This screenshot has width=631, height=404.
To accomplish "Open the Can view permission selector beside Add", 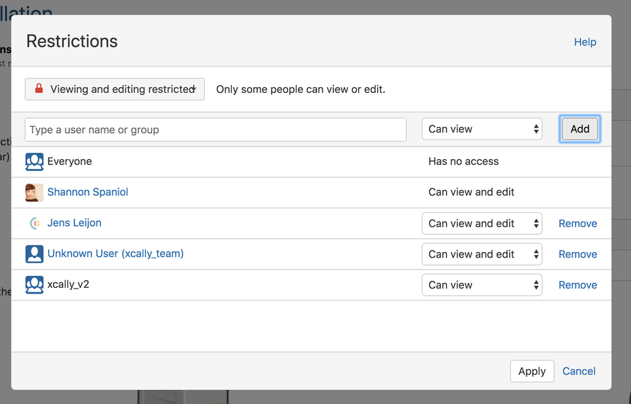I will tap(482, 129).
